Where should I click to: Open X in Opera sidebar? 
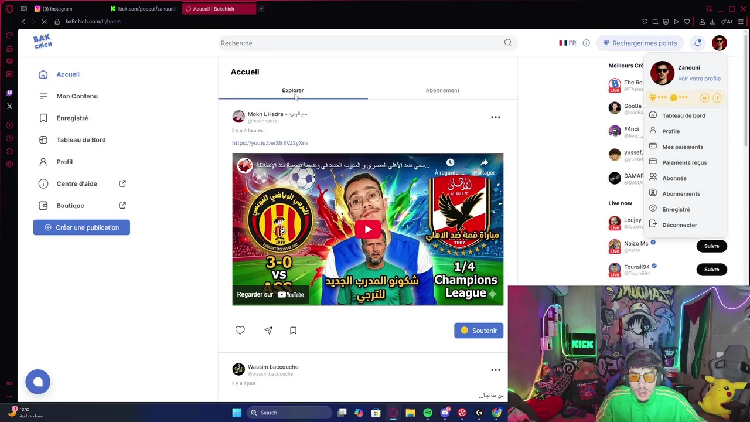point(9,106)
